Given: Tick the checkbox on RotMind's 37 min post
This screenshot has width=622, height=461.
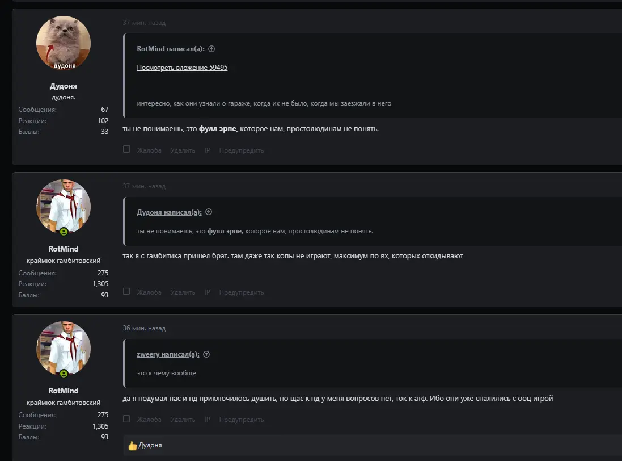Looking at the screenshot, I should [x=126, y=292].
